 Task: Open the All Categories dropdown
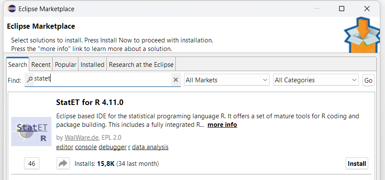pos(316,80)
